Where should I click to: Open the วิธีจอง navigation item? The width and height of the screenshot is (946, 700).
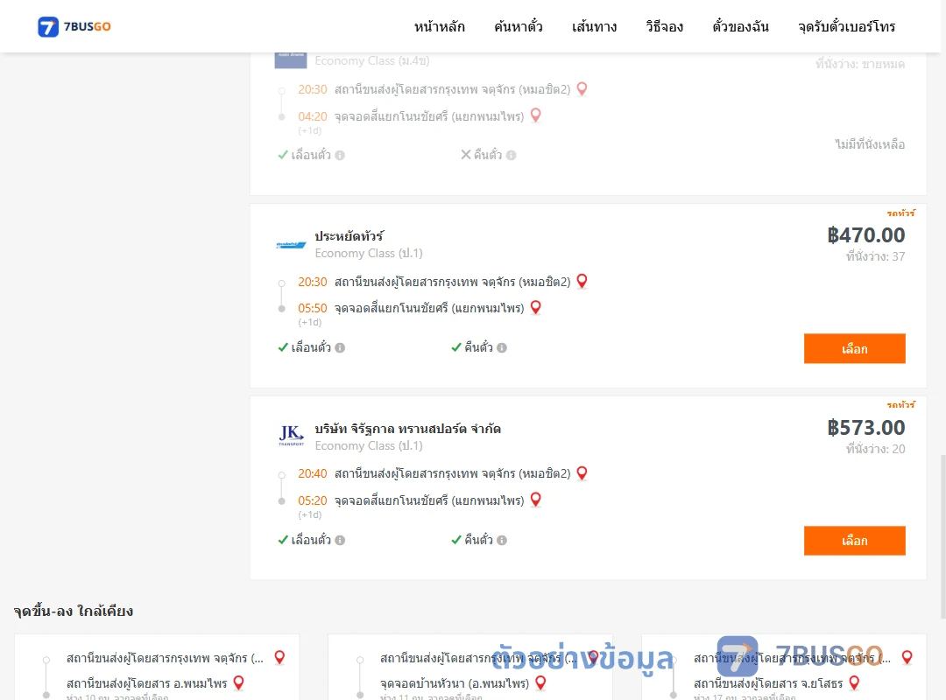pos(664,26)
